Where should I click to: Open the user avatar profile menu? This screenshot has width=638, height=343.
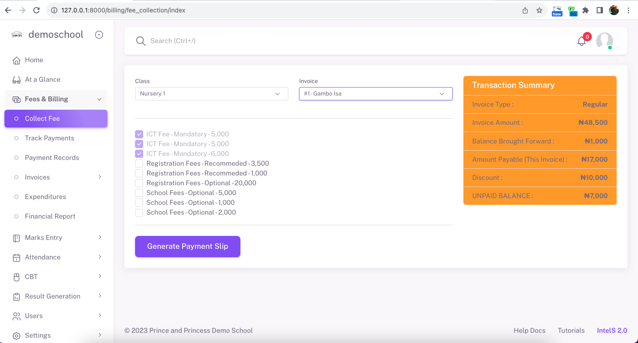(x=604, y=41)
